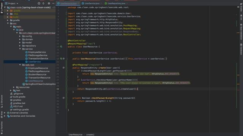Screen dimensions: 243x136
Task: Collapse the src folder
Action: click(x=8, y=23)
